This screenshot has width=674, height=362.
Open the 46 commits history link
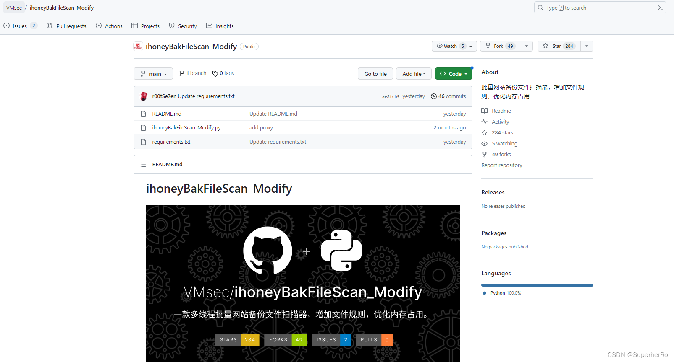pos(448,96)
